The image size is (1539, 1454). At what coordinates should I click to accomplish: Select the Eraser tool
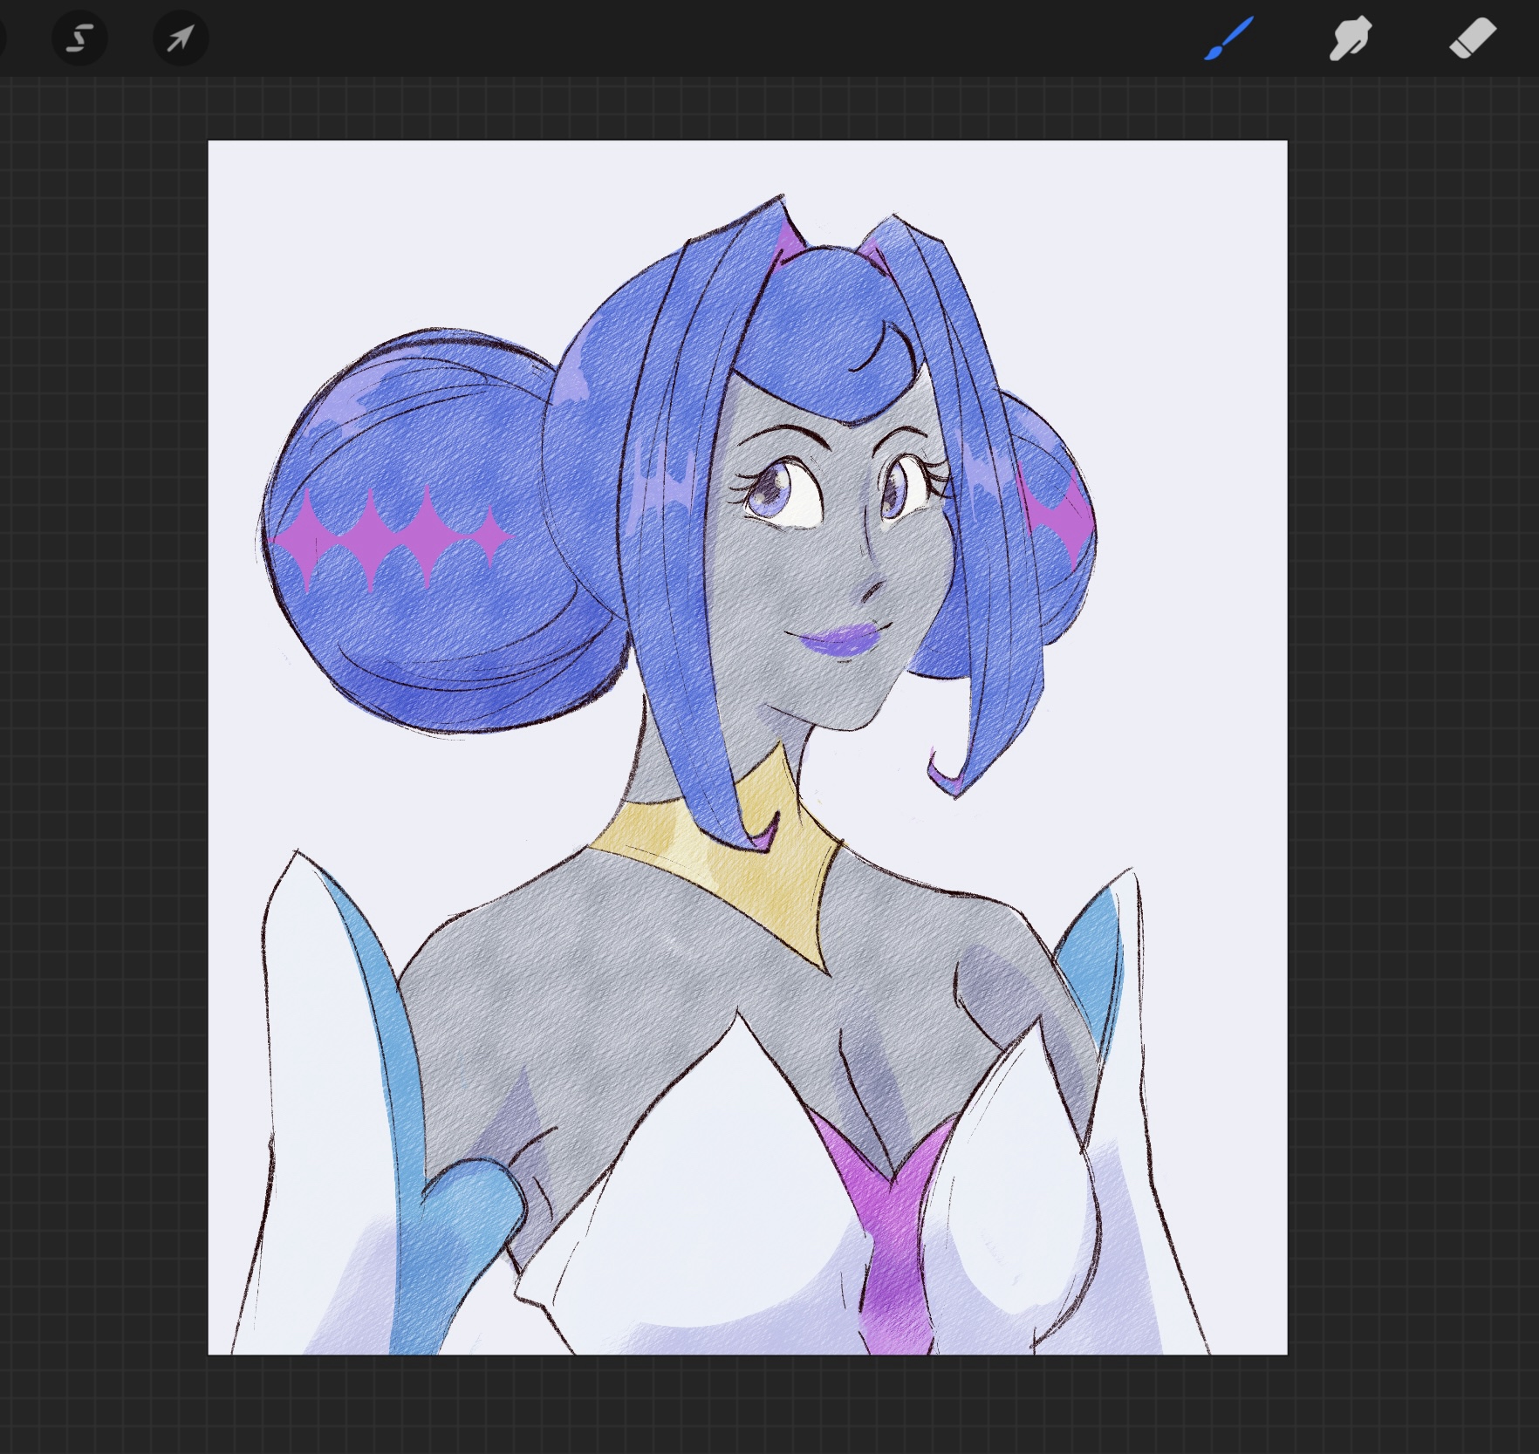click(x=1473, y=39)
